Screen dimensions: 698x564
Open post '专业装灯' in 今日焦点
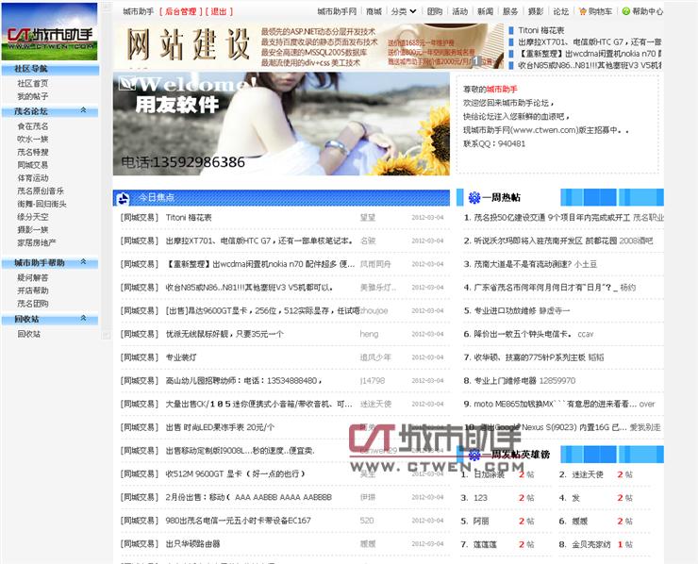coord(181,357)
